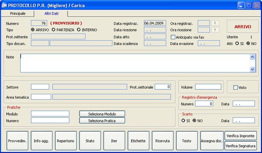This screenshot has width=262, height=153.
Task: Click the Ora ricezione time field
Action: pyautogui.click(x=204, y=30)
